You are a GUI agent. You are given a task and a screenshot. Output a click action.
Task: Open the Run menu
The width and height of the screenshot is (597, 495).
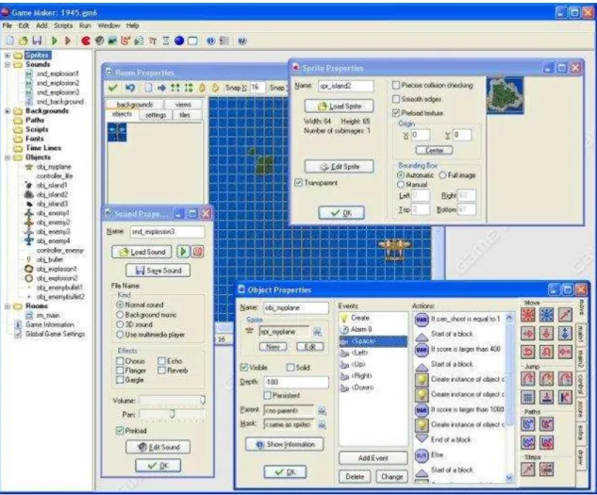pyautogui.click(x=85, y=25)
